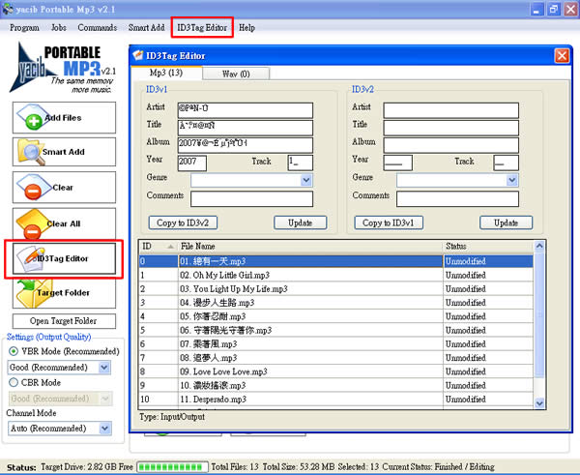Click the ID3v2 Track field
Viewport: 580px width, 475px height.
tap(506, 163)
